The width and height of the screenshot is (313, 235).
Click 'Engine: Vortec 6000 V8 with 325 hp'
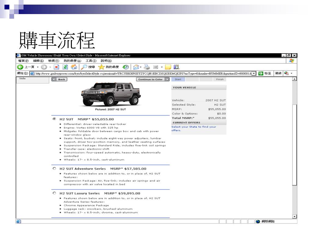[91, 128]
